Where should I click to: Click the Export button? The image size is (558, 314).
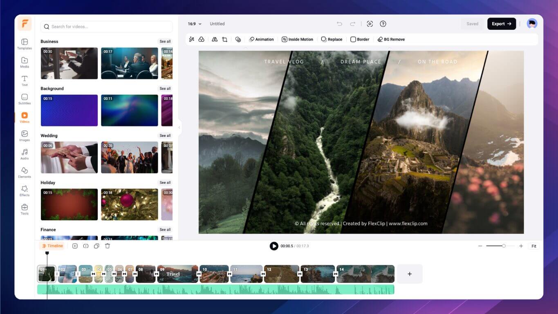(501, 24)
